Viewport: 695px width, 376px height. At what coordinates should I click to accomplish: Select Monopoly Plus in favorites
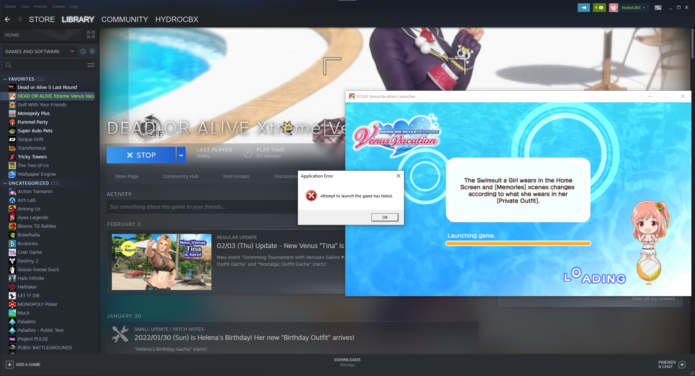tap(34, 114)
